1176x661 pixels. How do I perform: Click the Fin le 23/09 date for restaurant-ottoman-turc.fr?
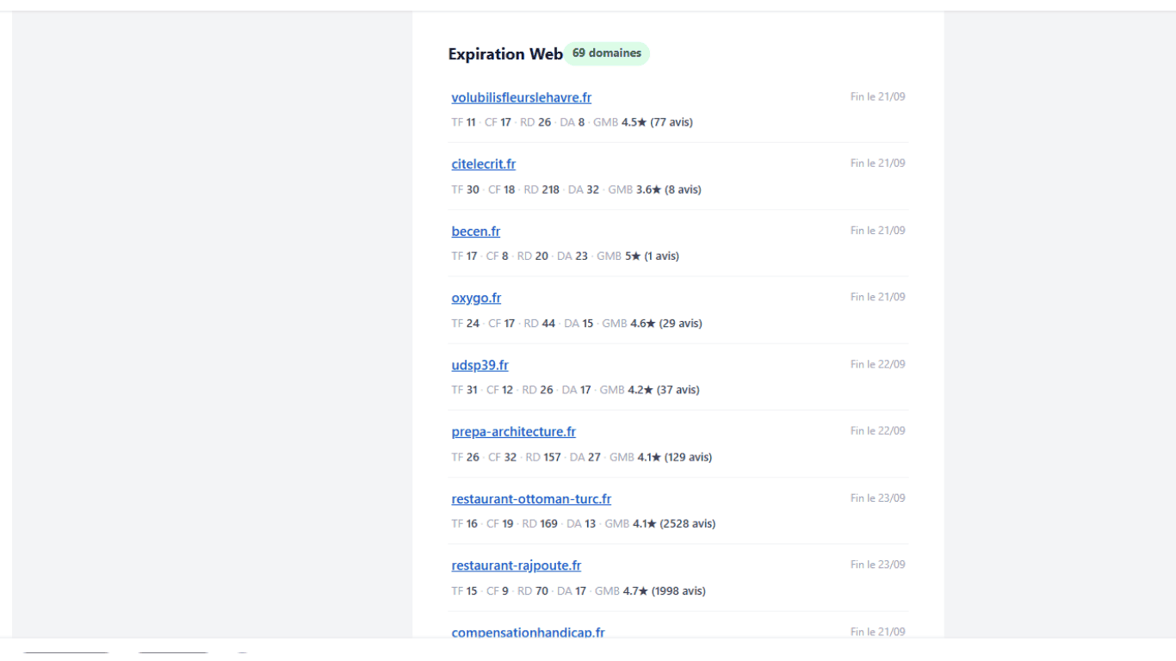click(877, 497)
